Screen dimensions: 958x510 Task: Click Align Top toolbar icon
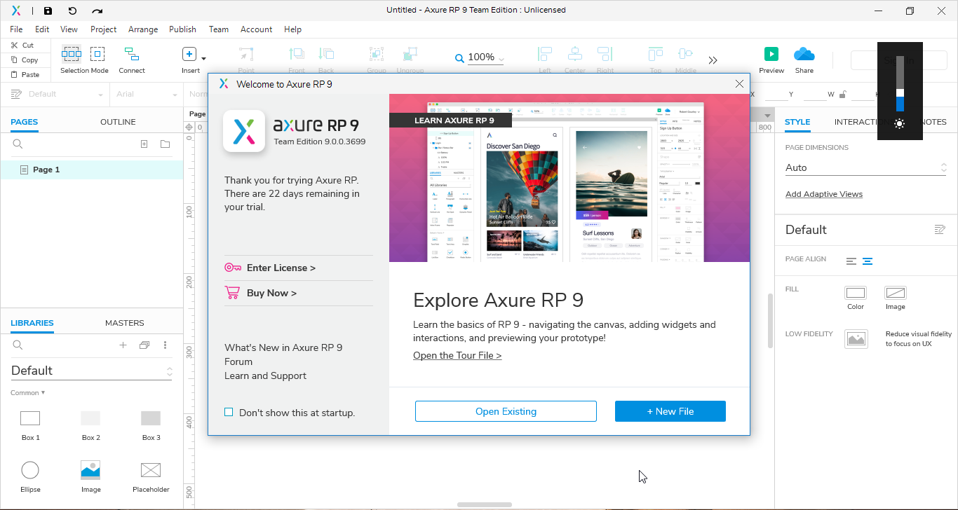pos(656,54)
